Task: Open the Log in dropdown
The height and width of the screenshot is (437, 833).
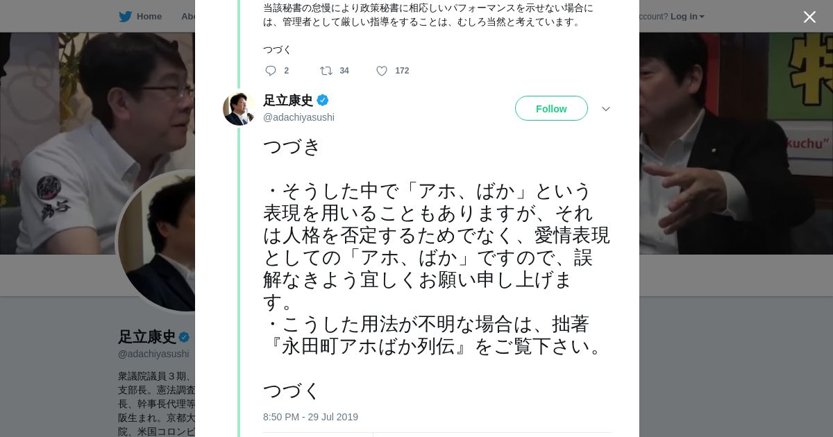Action: [687, 17]
